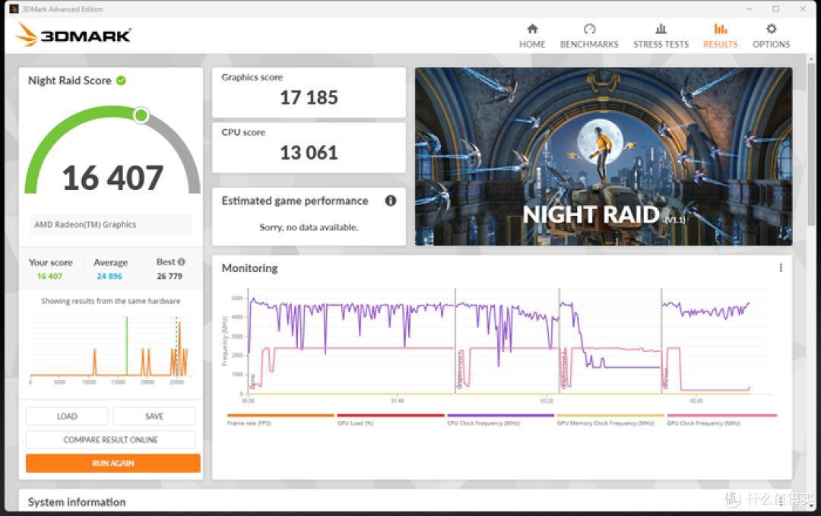Click Your score value 16 407

[49, 277]
